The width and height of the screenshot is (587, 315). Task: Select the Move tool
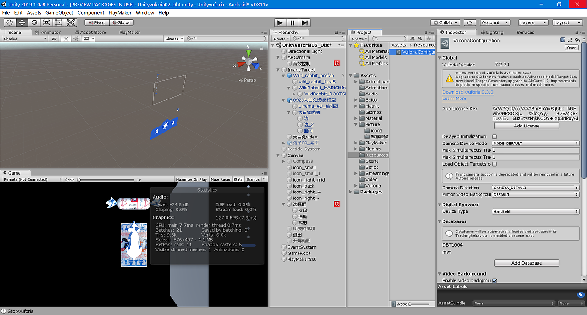pyautogui.click(x=22, y=22)
